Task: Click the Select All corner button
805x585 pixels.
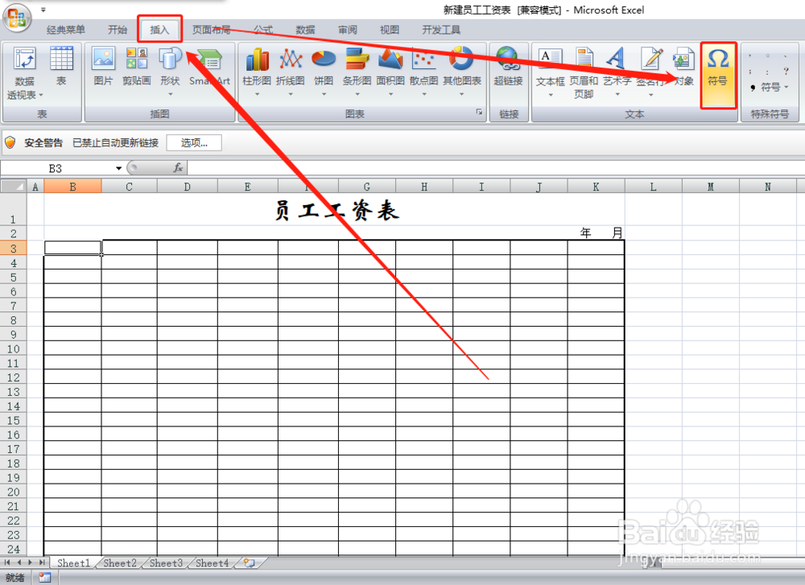Action: tap(14, 186)
